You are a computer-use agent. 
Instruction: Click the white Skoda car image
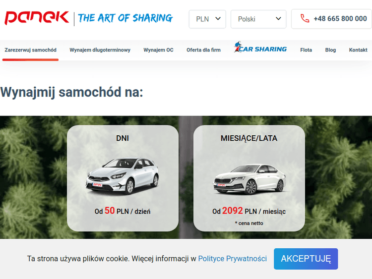tap(249, 179)
